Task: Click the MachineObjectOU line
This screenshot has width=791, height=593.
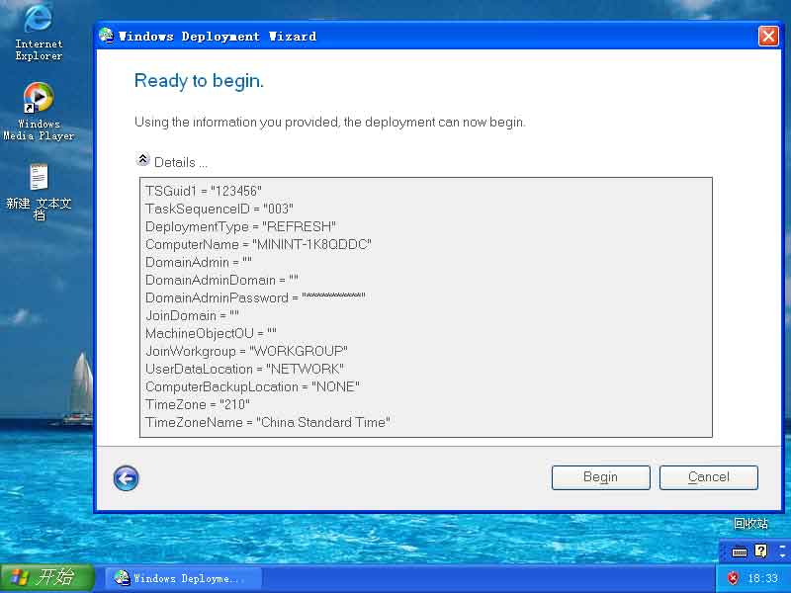Action: click(211, 333)
